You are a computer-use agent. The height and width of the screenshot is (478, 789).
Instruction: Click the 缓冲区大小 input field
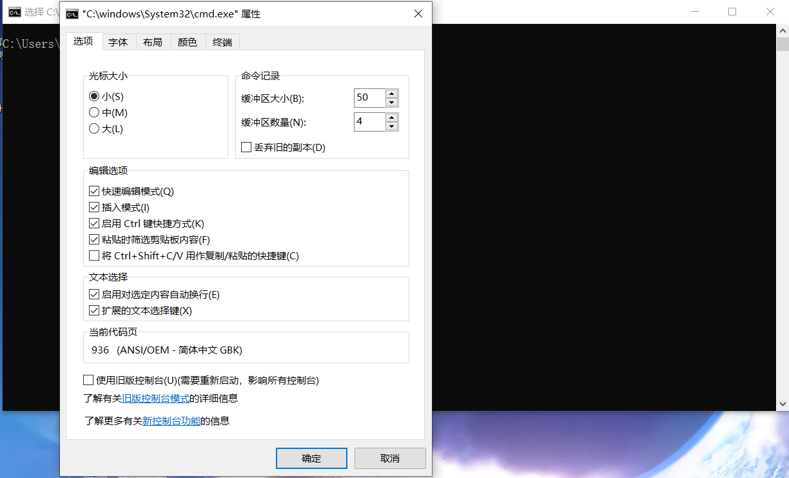coord(370,98)
